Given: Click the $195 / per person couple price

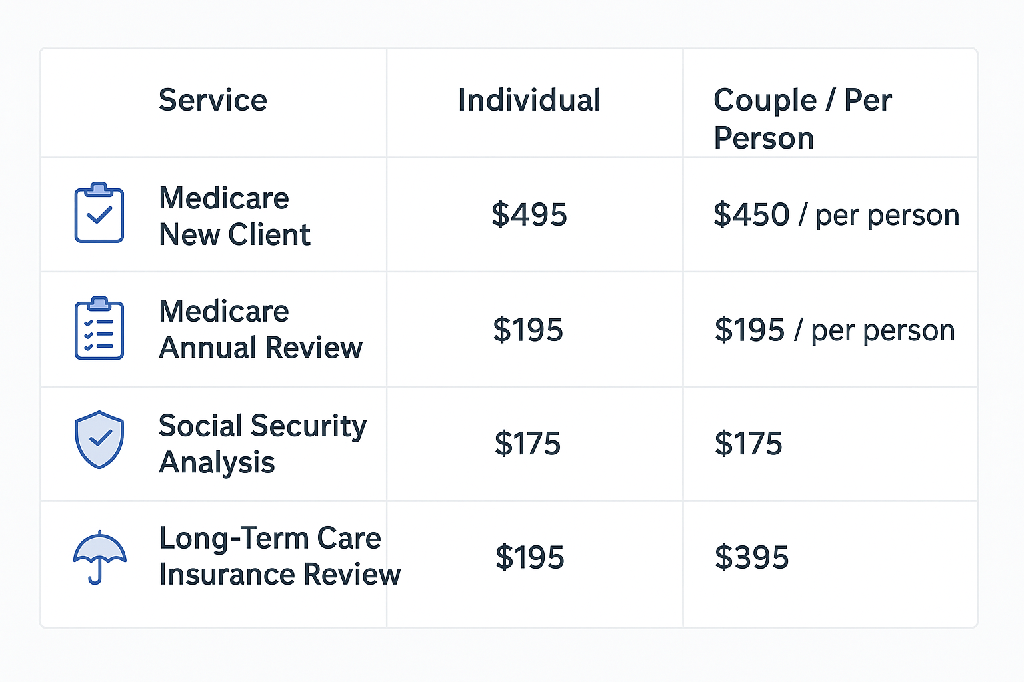Looking at the screenshot, I should click(835, 331).
